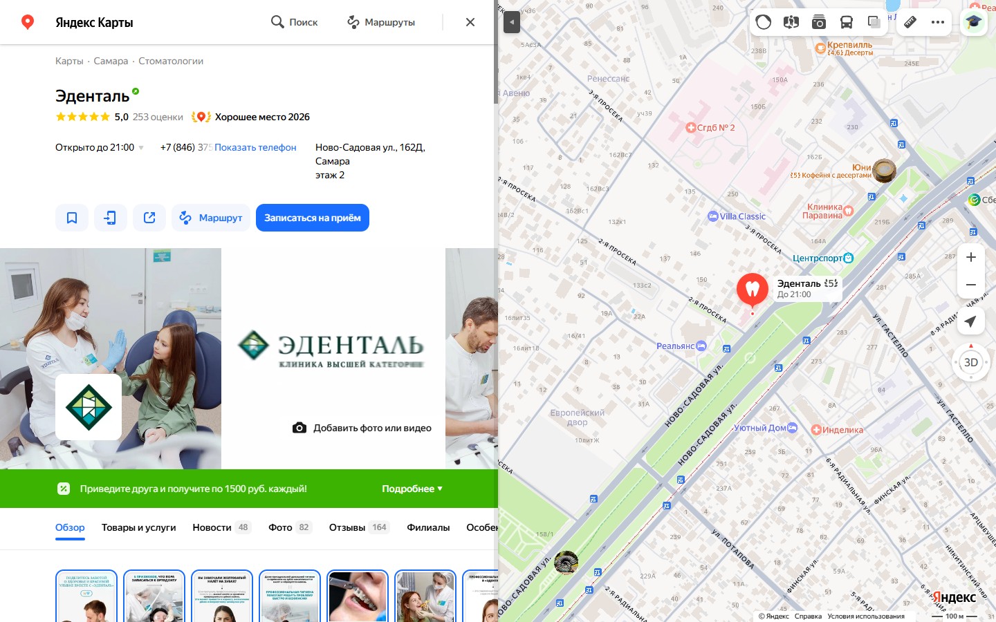996x622 pixels.
Task: Click the Юни coffee shop photo marker
Action: pos(885,170)
